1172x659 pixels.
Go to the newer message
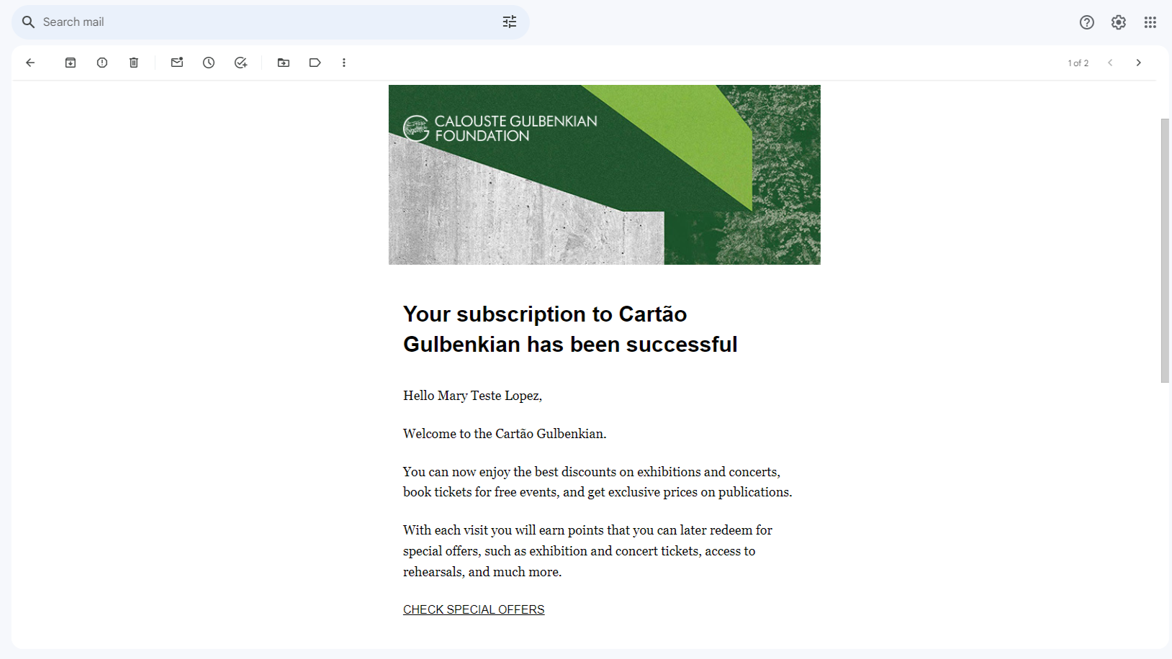(1110, 63)
